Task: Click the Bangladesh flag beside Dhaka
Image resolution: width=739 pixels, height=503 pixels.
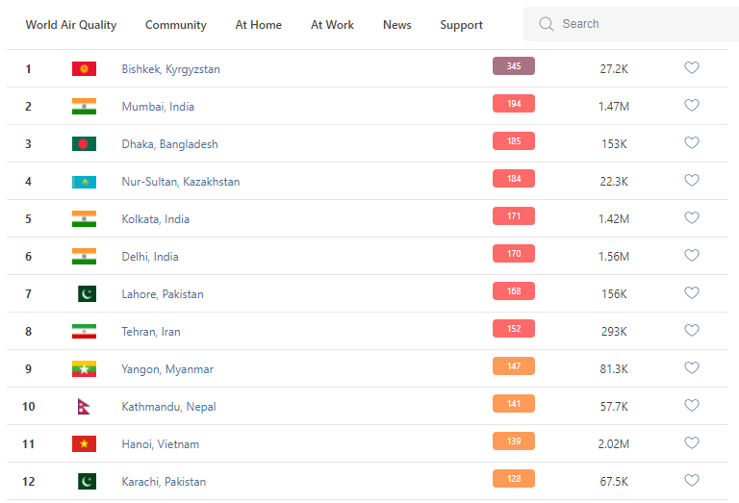Action: 84,144
